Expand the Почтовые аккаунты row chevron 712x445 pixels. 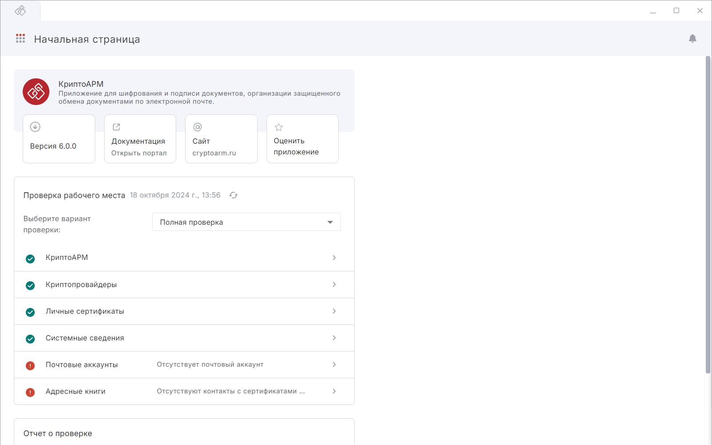point(334,364)
